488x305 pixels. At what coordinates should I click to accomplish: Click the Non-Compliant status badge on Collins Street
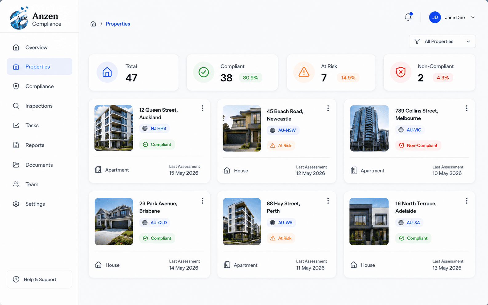coord(418,145)
